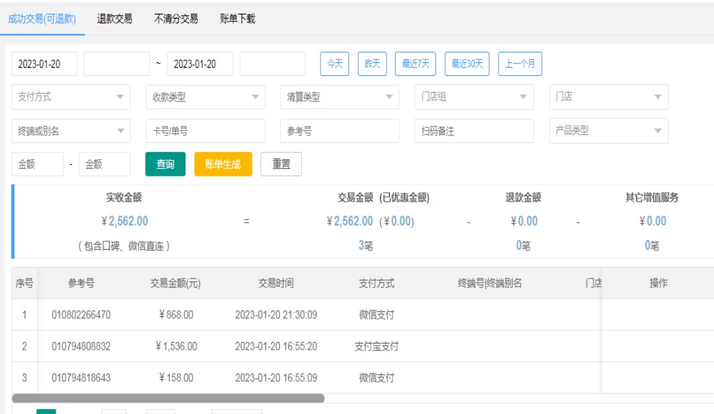Click the 重置 reset button
This screenshot has height=414, width=714.
click(281, 164)
